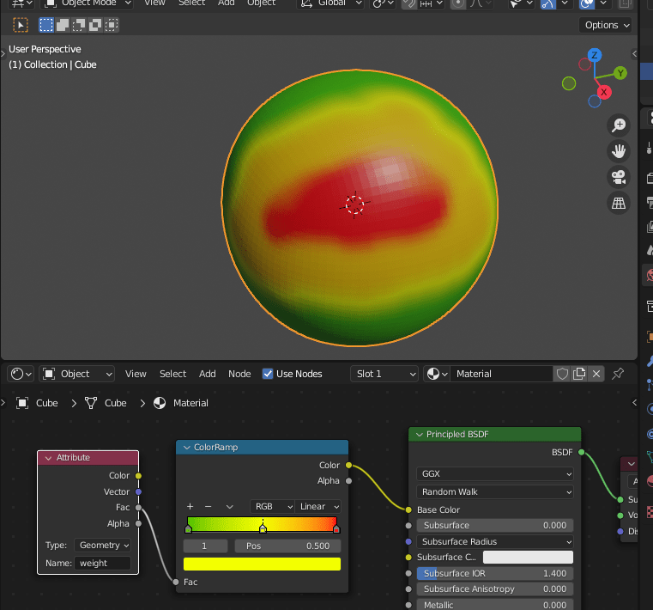Screen dimensions: 653x610
Task: Open the Slot 1 dropdown
Action: point(384,374)
